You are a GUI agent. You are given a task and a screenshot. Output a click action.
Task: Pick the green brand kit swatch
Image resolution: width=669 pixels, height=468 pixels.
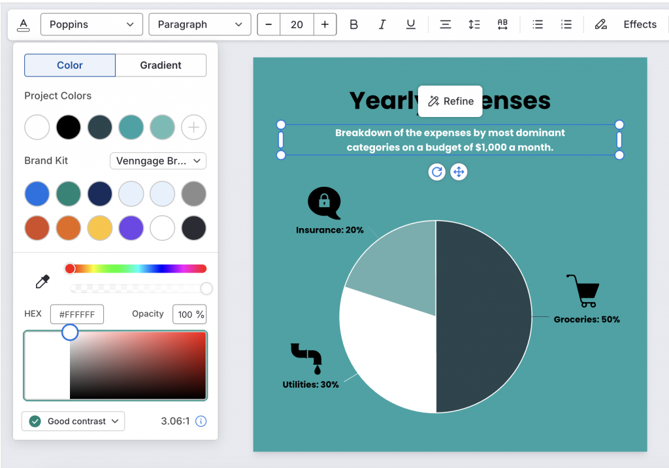[68, 194]
